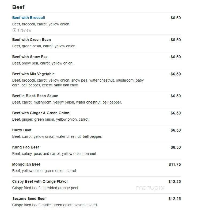Click the Beef with Broccoli $6.50 price
Viewport: 198px width, 210px height.
coord(176,18)
